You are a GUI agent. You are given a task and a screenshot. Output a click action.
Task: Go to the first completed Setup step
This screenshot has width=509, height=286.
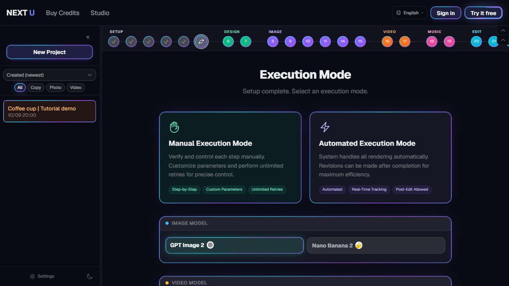tap(114, 41)
